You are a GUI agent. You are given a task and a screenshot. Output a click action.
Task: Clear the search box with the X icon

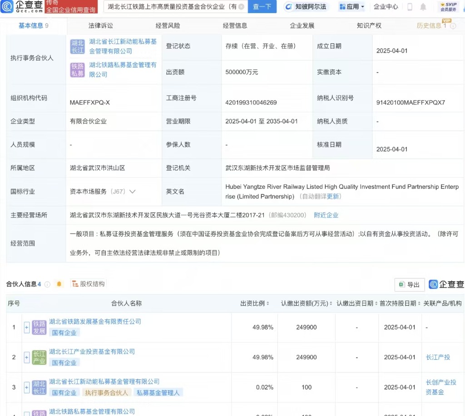coord(241,7)
